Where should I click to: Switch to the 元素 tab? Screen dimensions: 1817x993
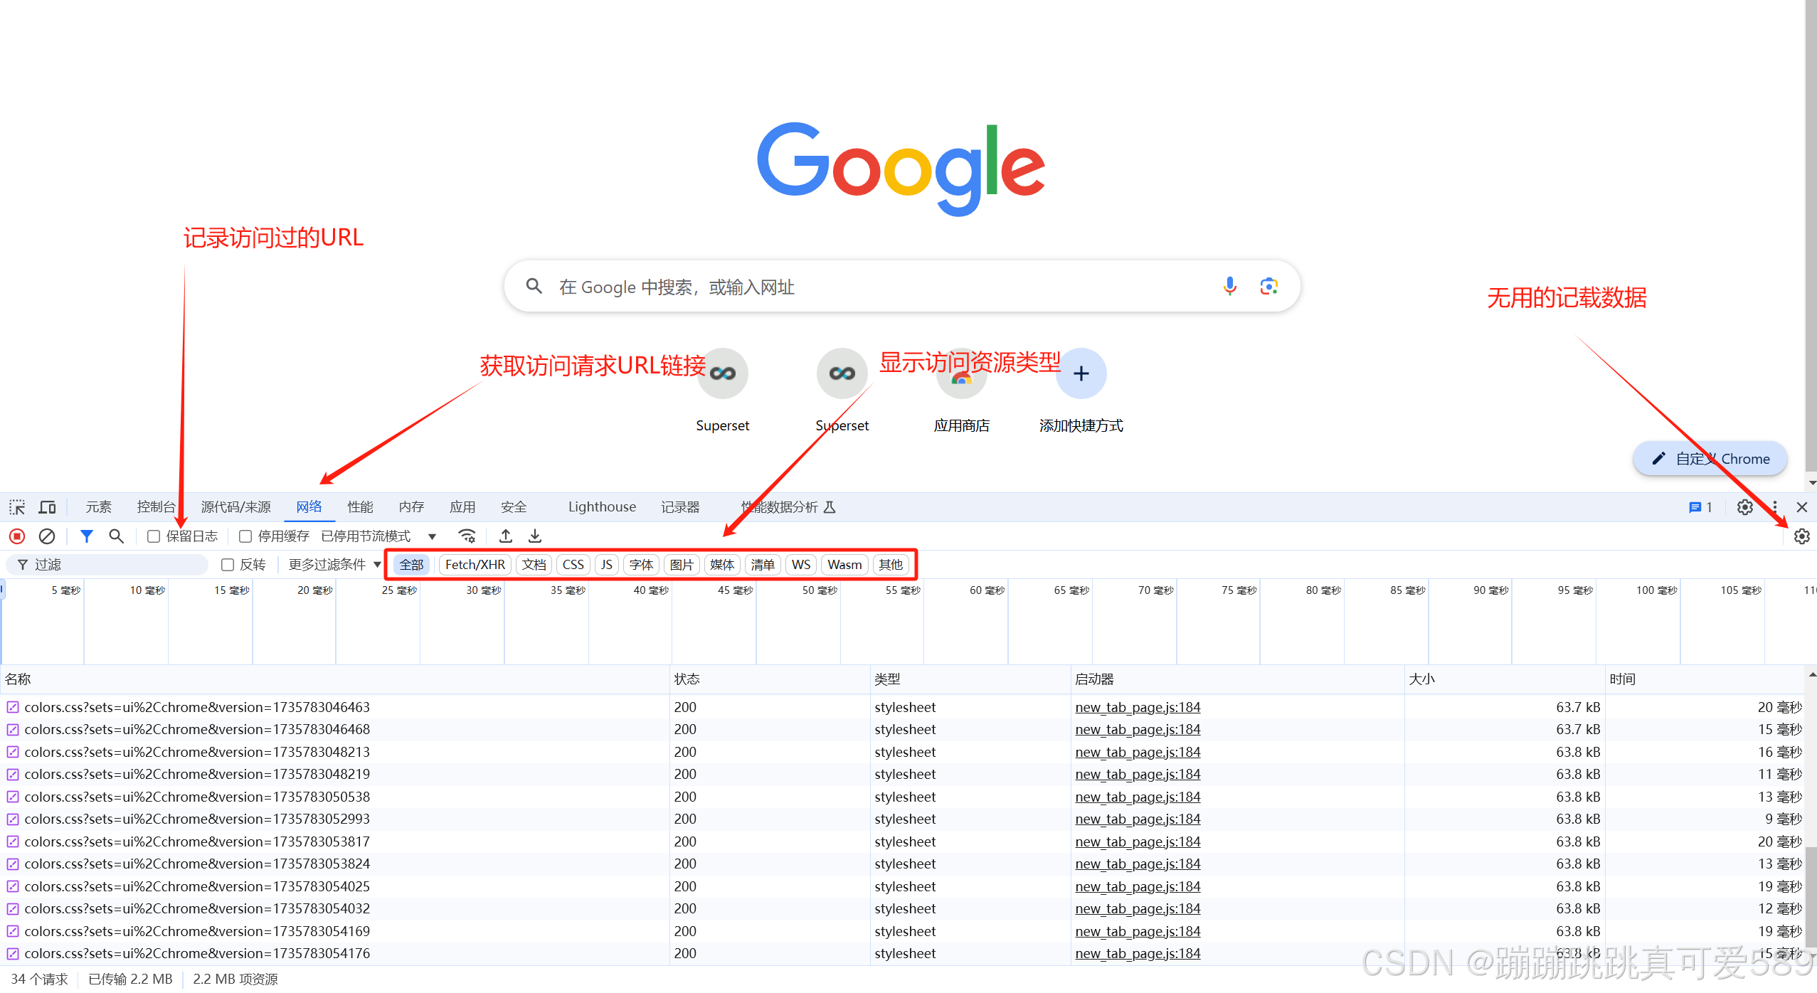[98, 507]
